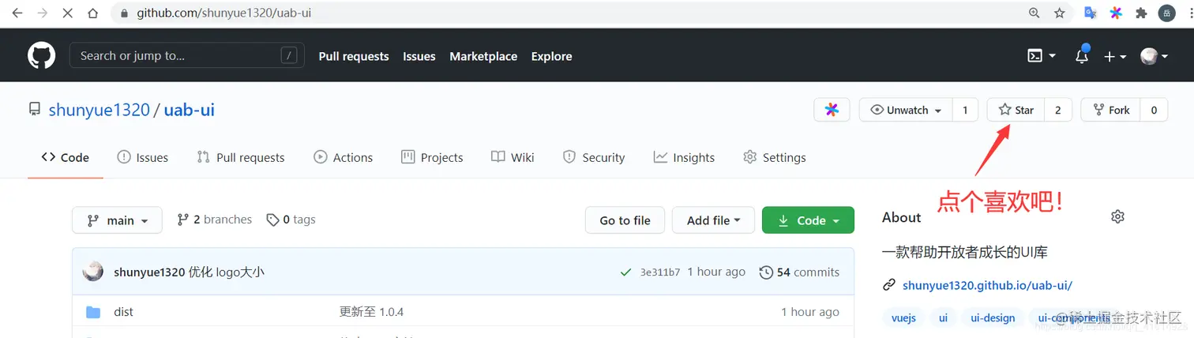Switch to the Projects tab
Screen dimensions: 1194x338
(432, 157)
